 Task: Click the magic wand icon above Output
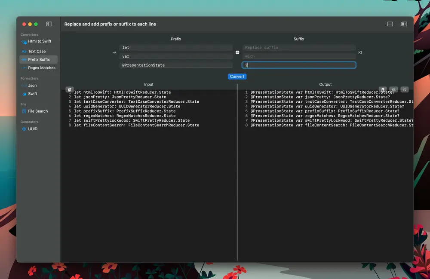(405, 89)
